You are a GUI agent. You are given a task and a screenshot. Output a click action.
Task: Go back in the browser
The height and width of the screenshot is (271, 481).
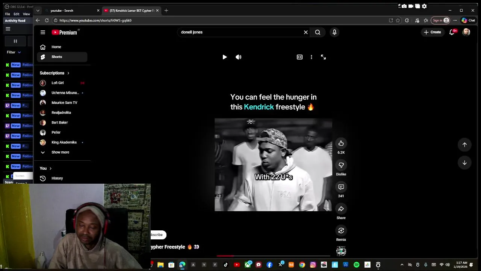click(x=38, y=20)
